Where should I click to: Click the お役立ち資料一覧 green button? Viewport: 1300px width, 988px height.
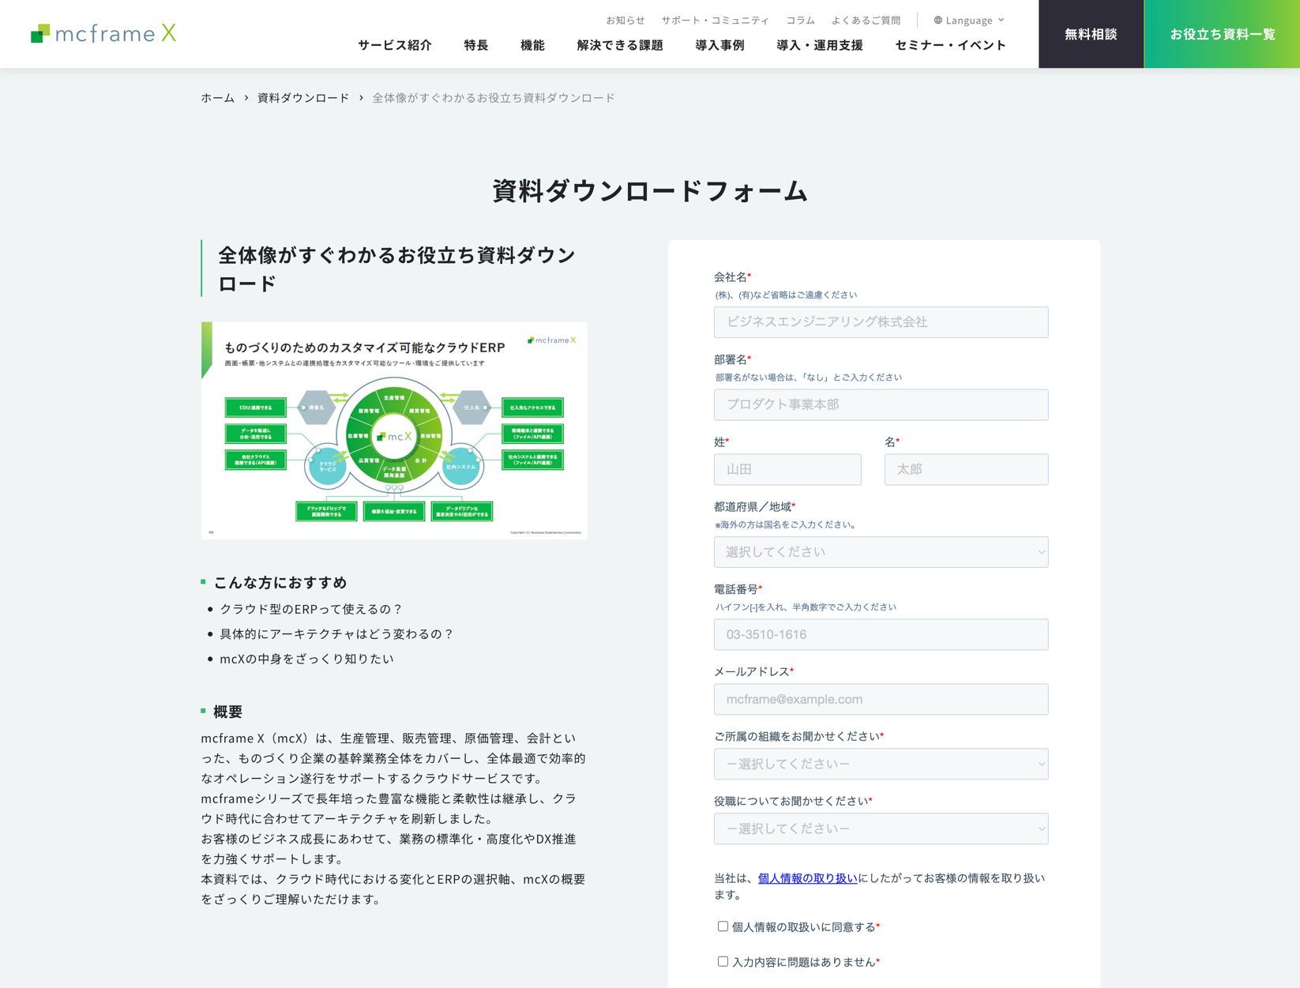(x=1222, y=34)
